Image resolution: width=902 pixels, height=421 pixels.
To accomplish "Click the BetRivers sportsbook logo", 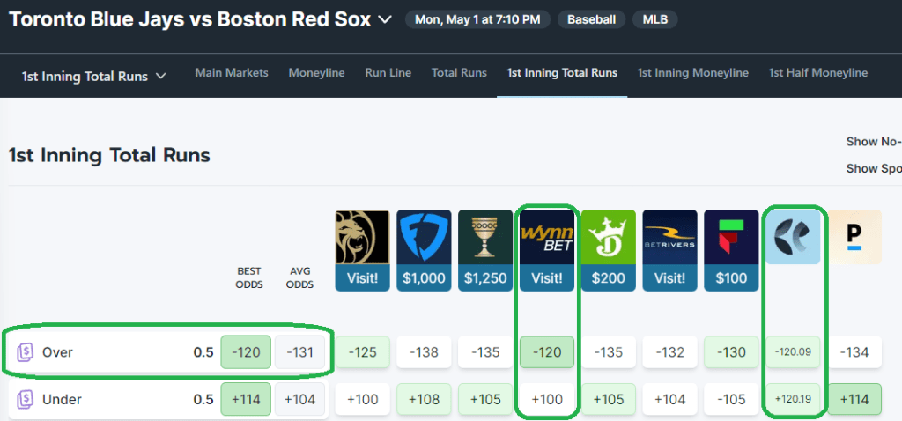I will pos(670,238).
